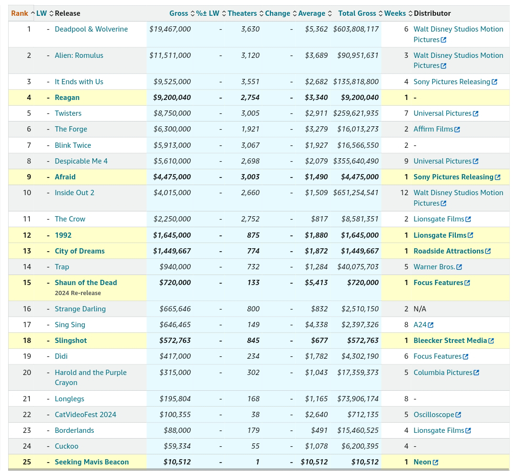The height and width of the screenshot is (474, 517).
Task: Click external link icon beside Bleecker Street Media
Action: click(x=491, y=341)
